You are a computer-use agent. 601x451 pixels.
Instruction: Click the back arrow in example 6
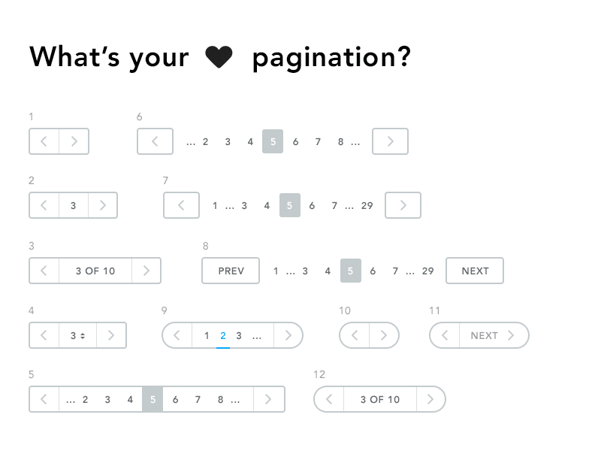click(155, 141)
